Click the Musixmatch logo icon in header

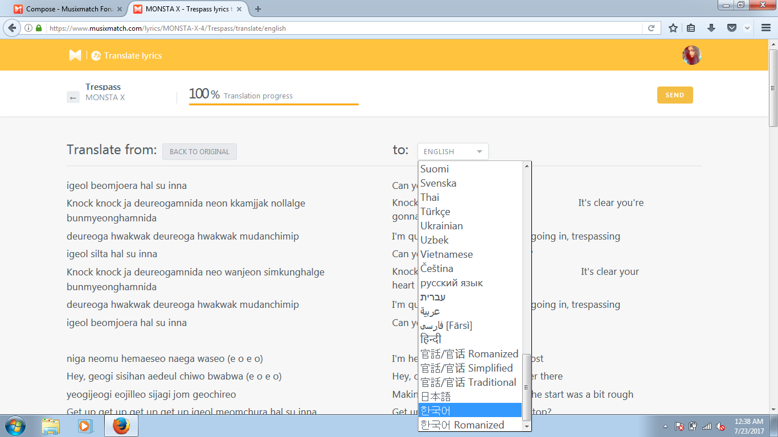[x=75, y=55]
